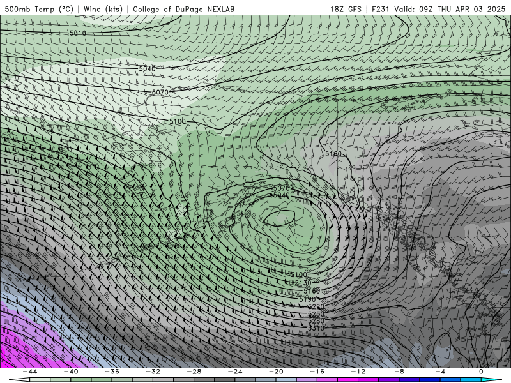Click the -20 colorbar tick label

tap(276, 372)
